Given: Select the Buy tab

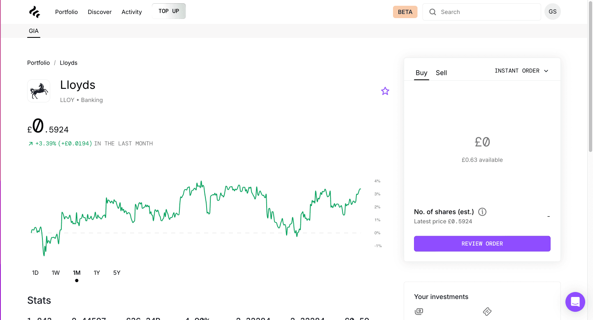Looking at the screenshot, I should click(421, 73).
